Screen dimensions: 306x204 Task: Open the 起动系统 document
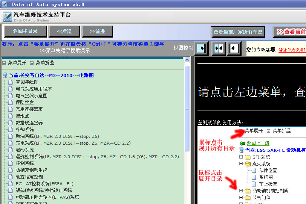[24, 150]
